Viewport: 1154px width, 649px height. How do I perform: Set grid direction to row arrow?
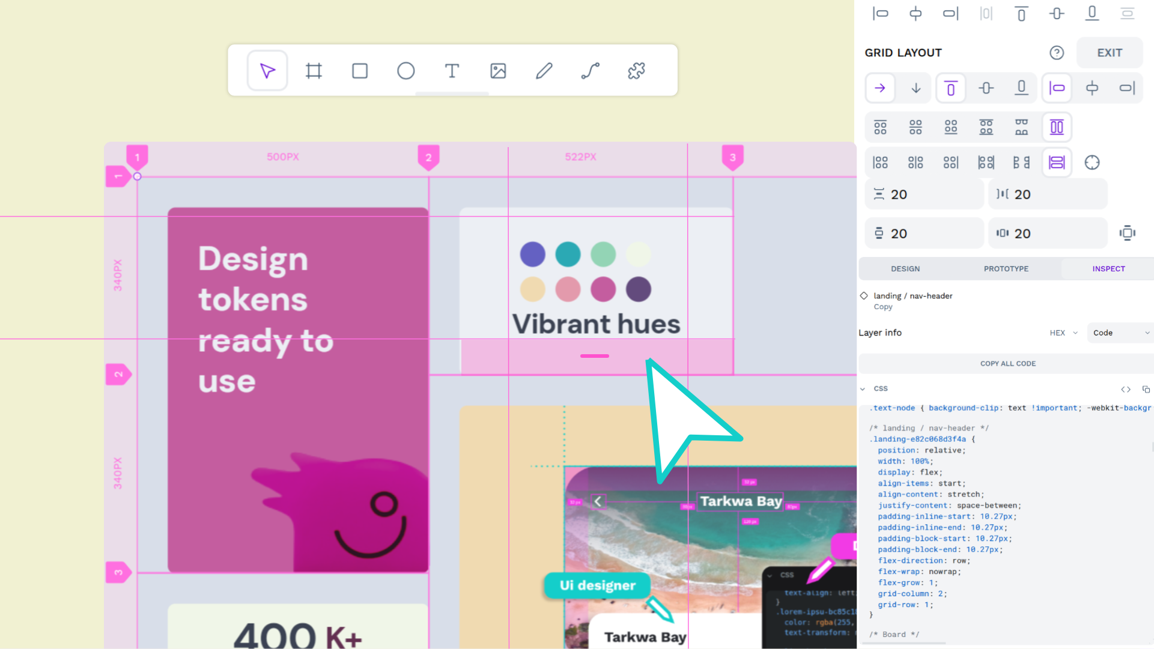click(880, 88)
